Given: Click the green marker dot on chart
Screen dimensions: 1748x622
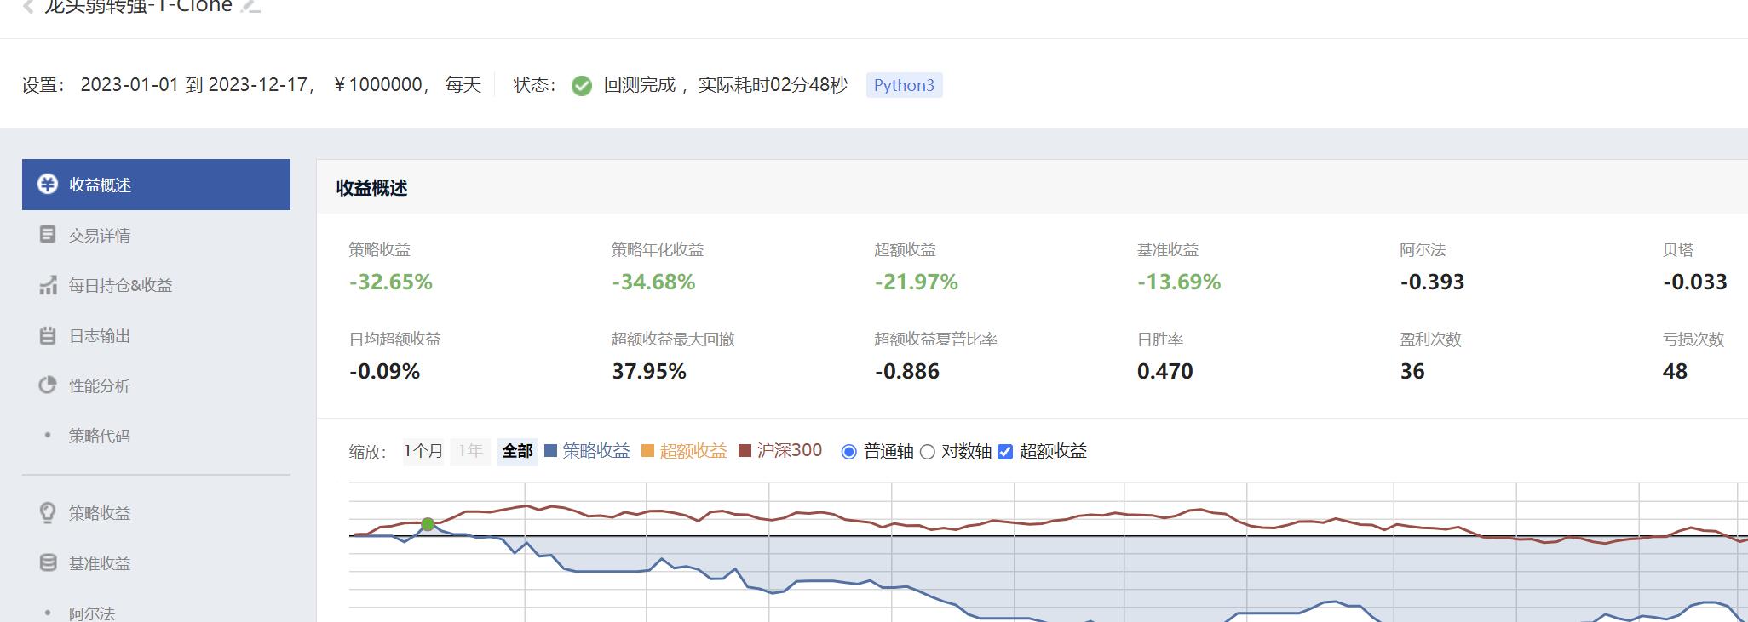Looking at the screenshot, I should [x=428, y=524].
